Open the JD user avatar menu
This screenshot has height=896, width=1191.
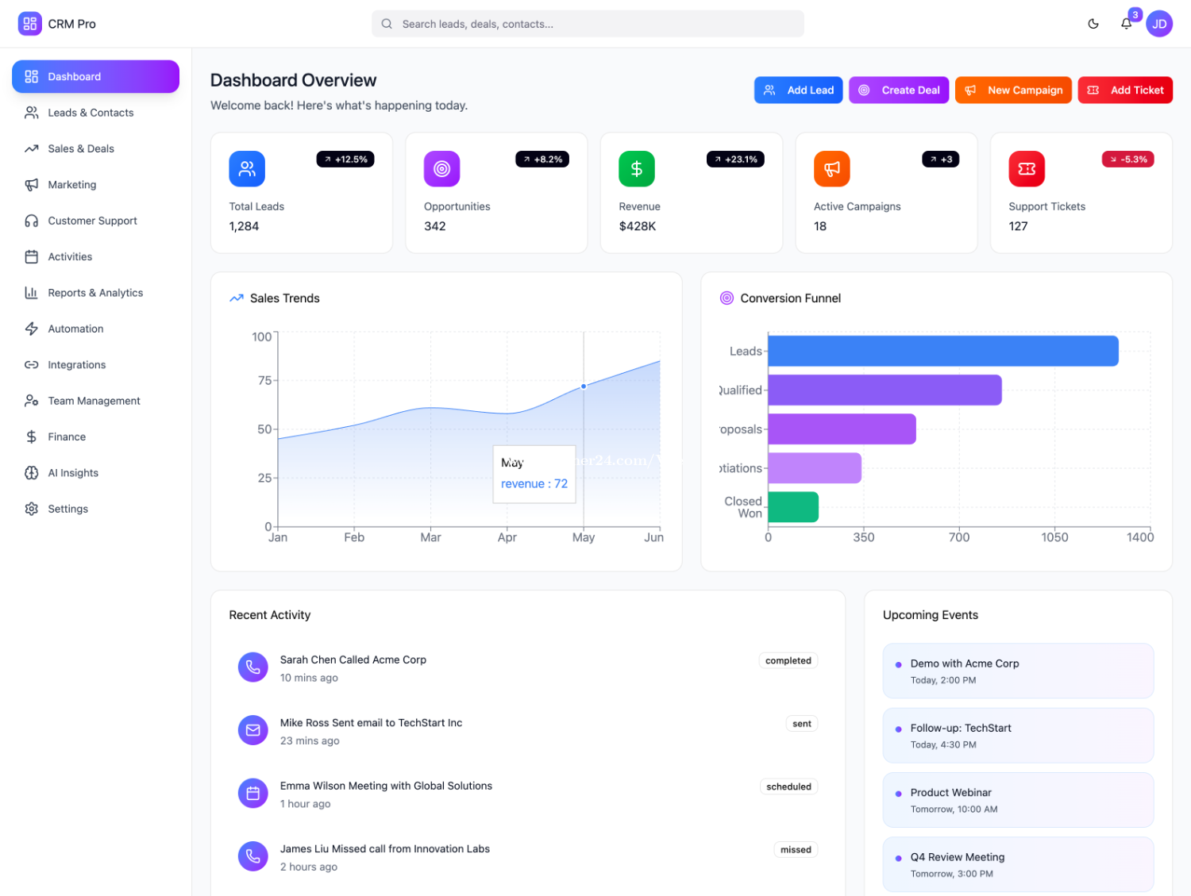click(x=1159, y=24)
